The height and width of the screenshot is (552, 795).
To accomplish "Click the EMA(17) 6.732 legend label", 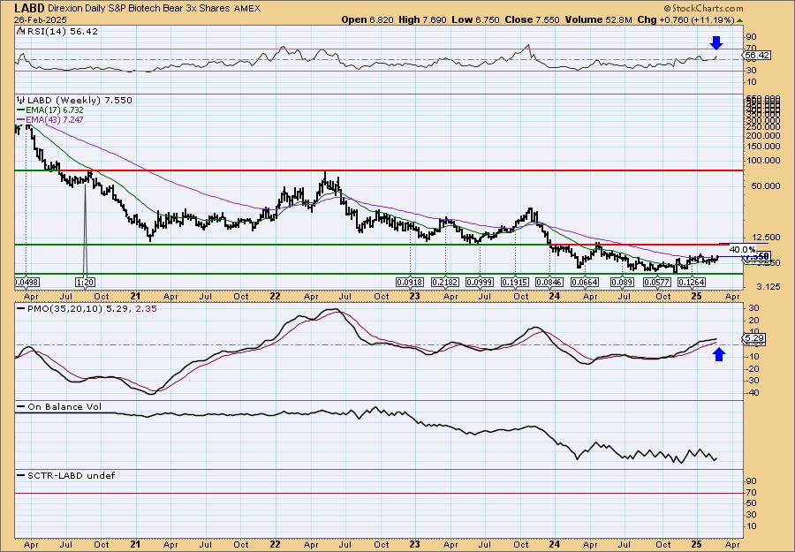I will coord(55,110).
